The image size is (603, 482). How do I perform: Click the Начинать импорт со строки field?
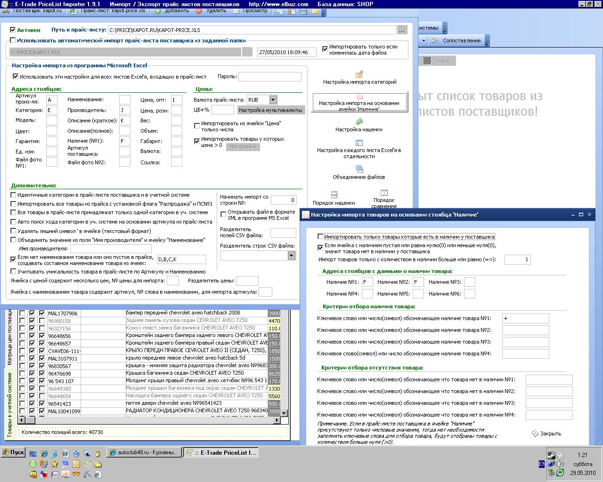coord(284,200)
